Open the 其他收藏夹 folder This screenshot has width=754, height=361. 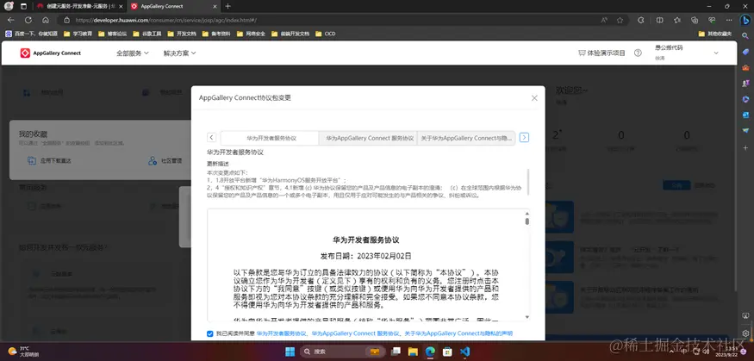coord(715,34)
